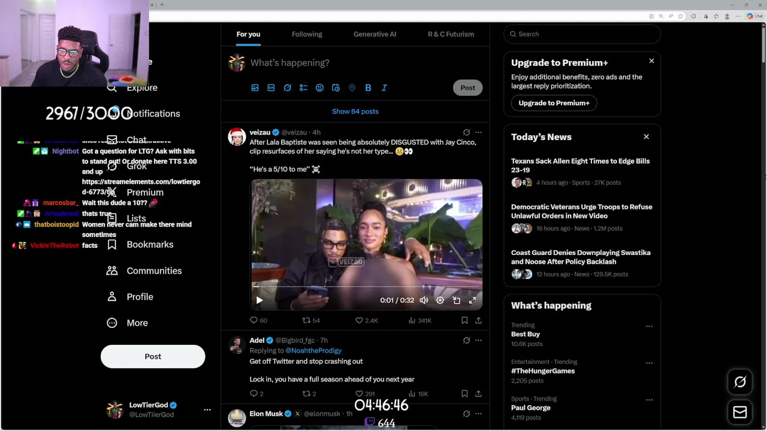Dismiss the Upgrade to Premium+ card
Image resolution: width=767 pixels, height=431 pixels.
[x=651, y=61]
